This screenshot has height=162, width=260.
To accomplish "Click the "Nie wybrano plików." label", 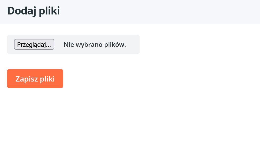I will pyautogui.click(x=95, y=45).
